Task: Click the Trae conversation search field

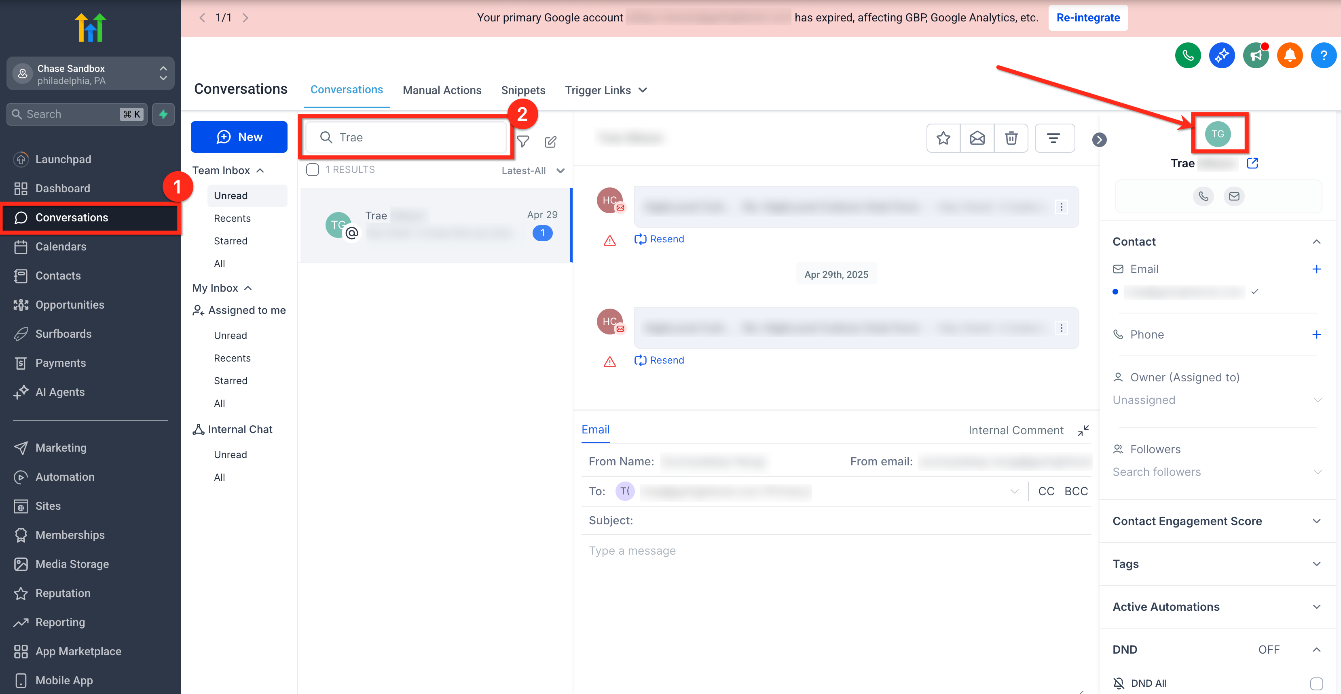Action: (406, 137)
